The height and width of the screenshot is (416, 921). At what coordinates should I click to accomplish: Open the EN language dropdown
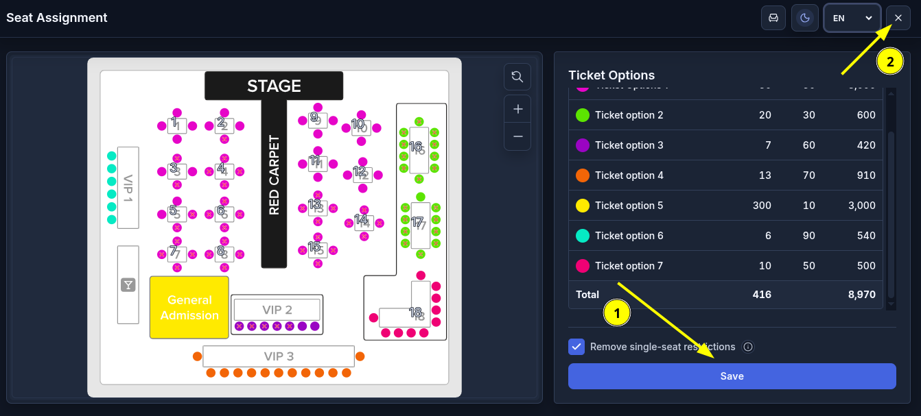tap(852, 18)
